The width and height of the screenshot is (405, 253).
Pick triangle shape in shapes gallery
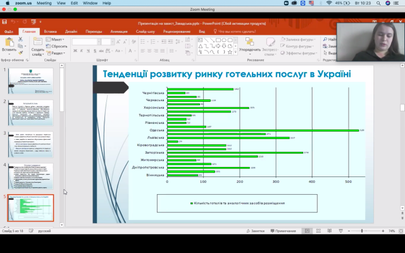tap(201, 46)
